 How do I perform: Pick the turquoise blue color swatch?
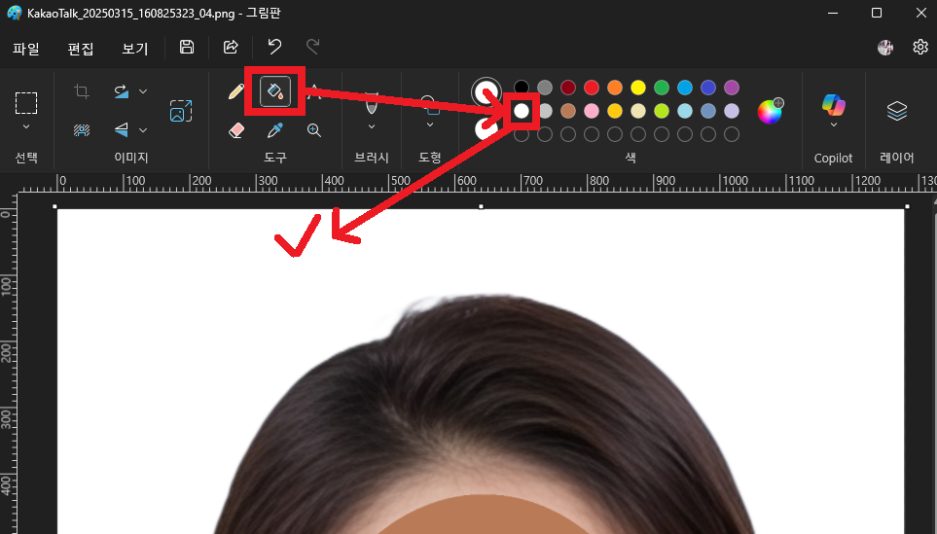point(685,88)
